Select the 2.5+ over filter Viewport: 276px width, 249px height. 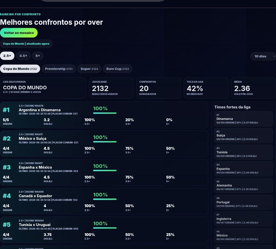pyautogui.click(x=7, y=56)
